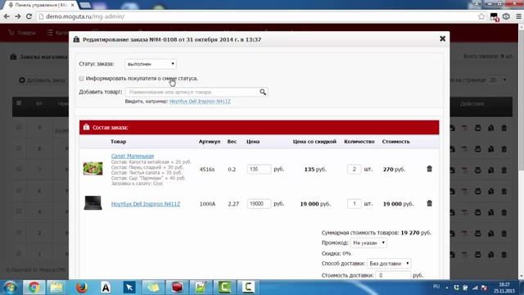Click the laptop product thumbnail
Viewport: 524px width, 295px height.
[x=93, y=203]
